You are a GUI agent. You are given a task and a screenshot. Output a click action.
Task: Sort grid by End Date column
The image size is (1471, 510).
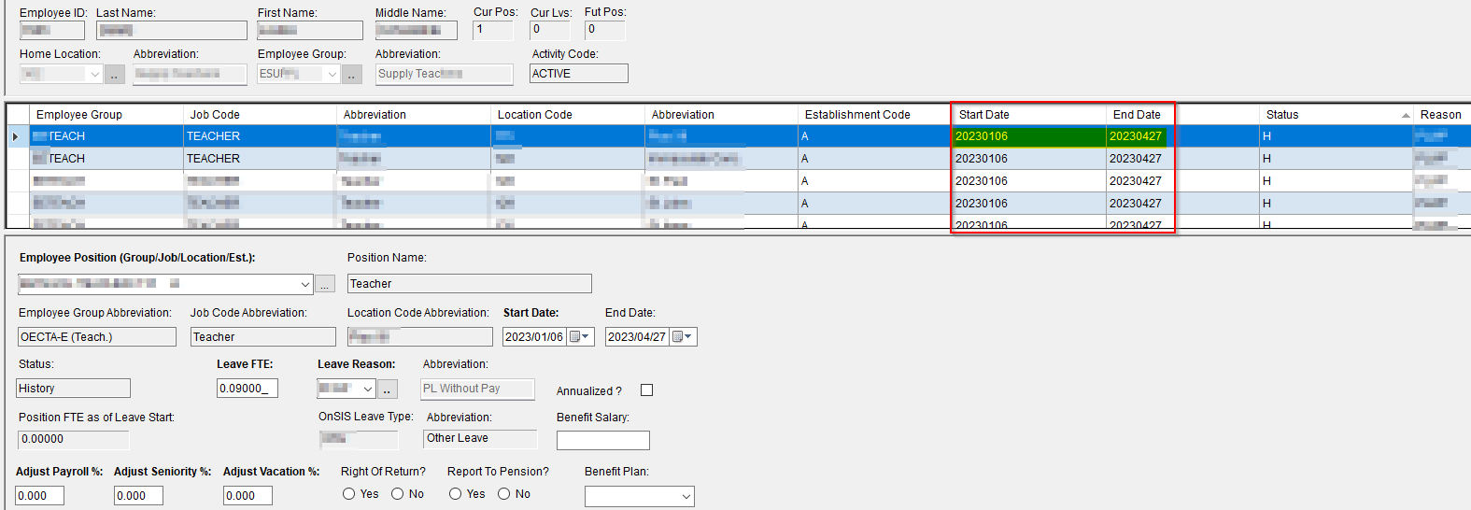(x=1182, y=115)
